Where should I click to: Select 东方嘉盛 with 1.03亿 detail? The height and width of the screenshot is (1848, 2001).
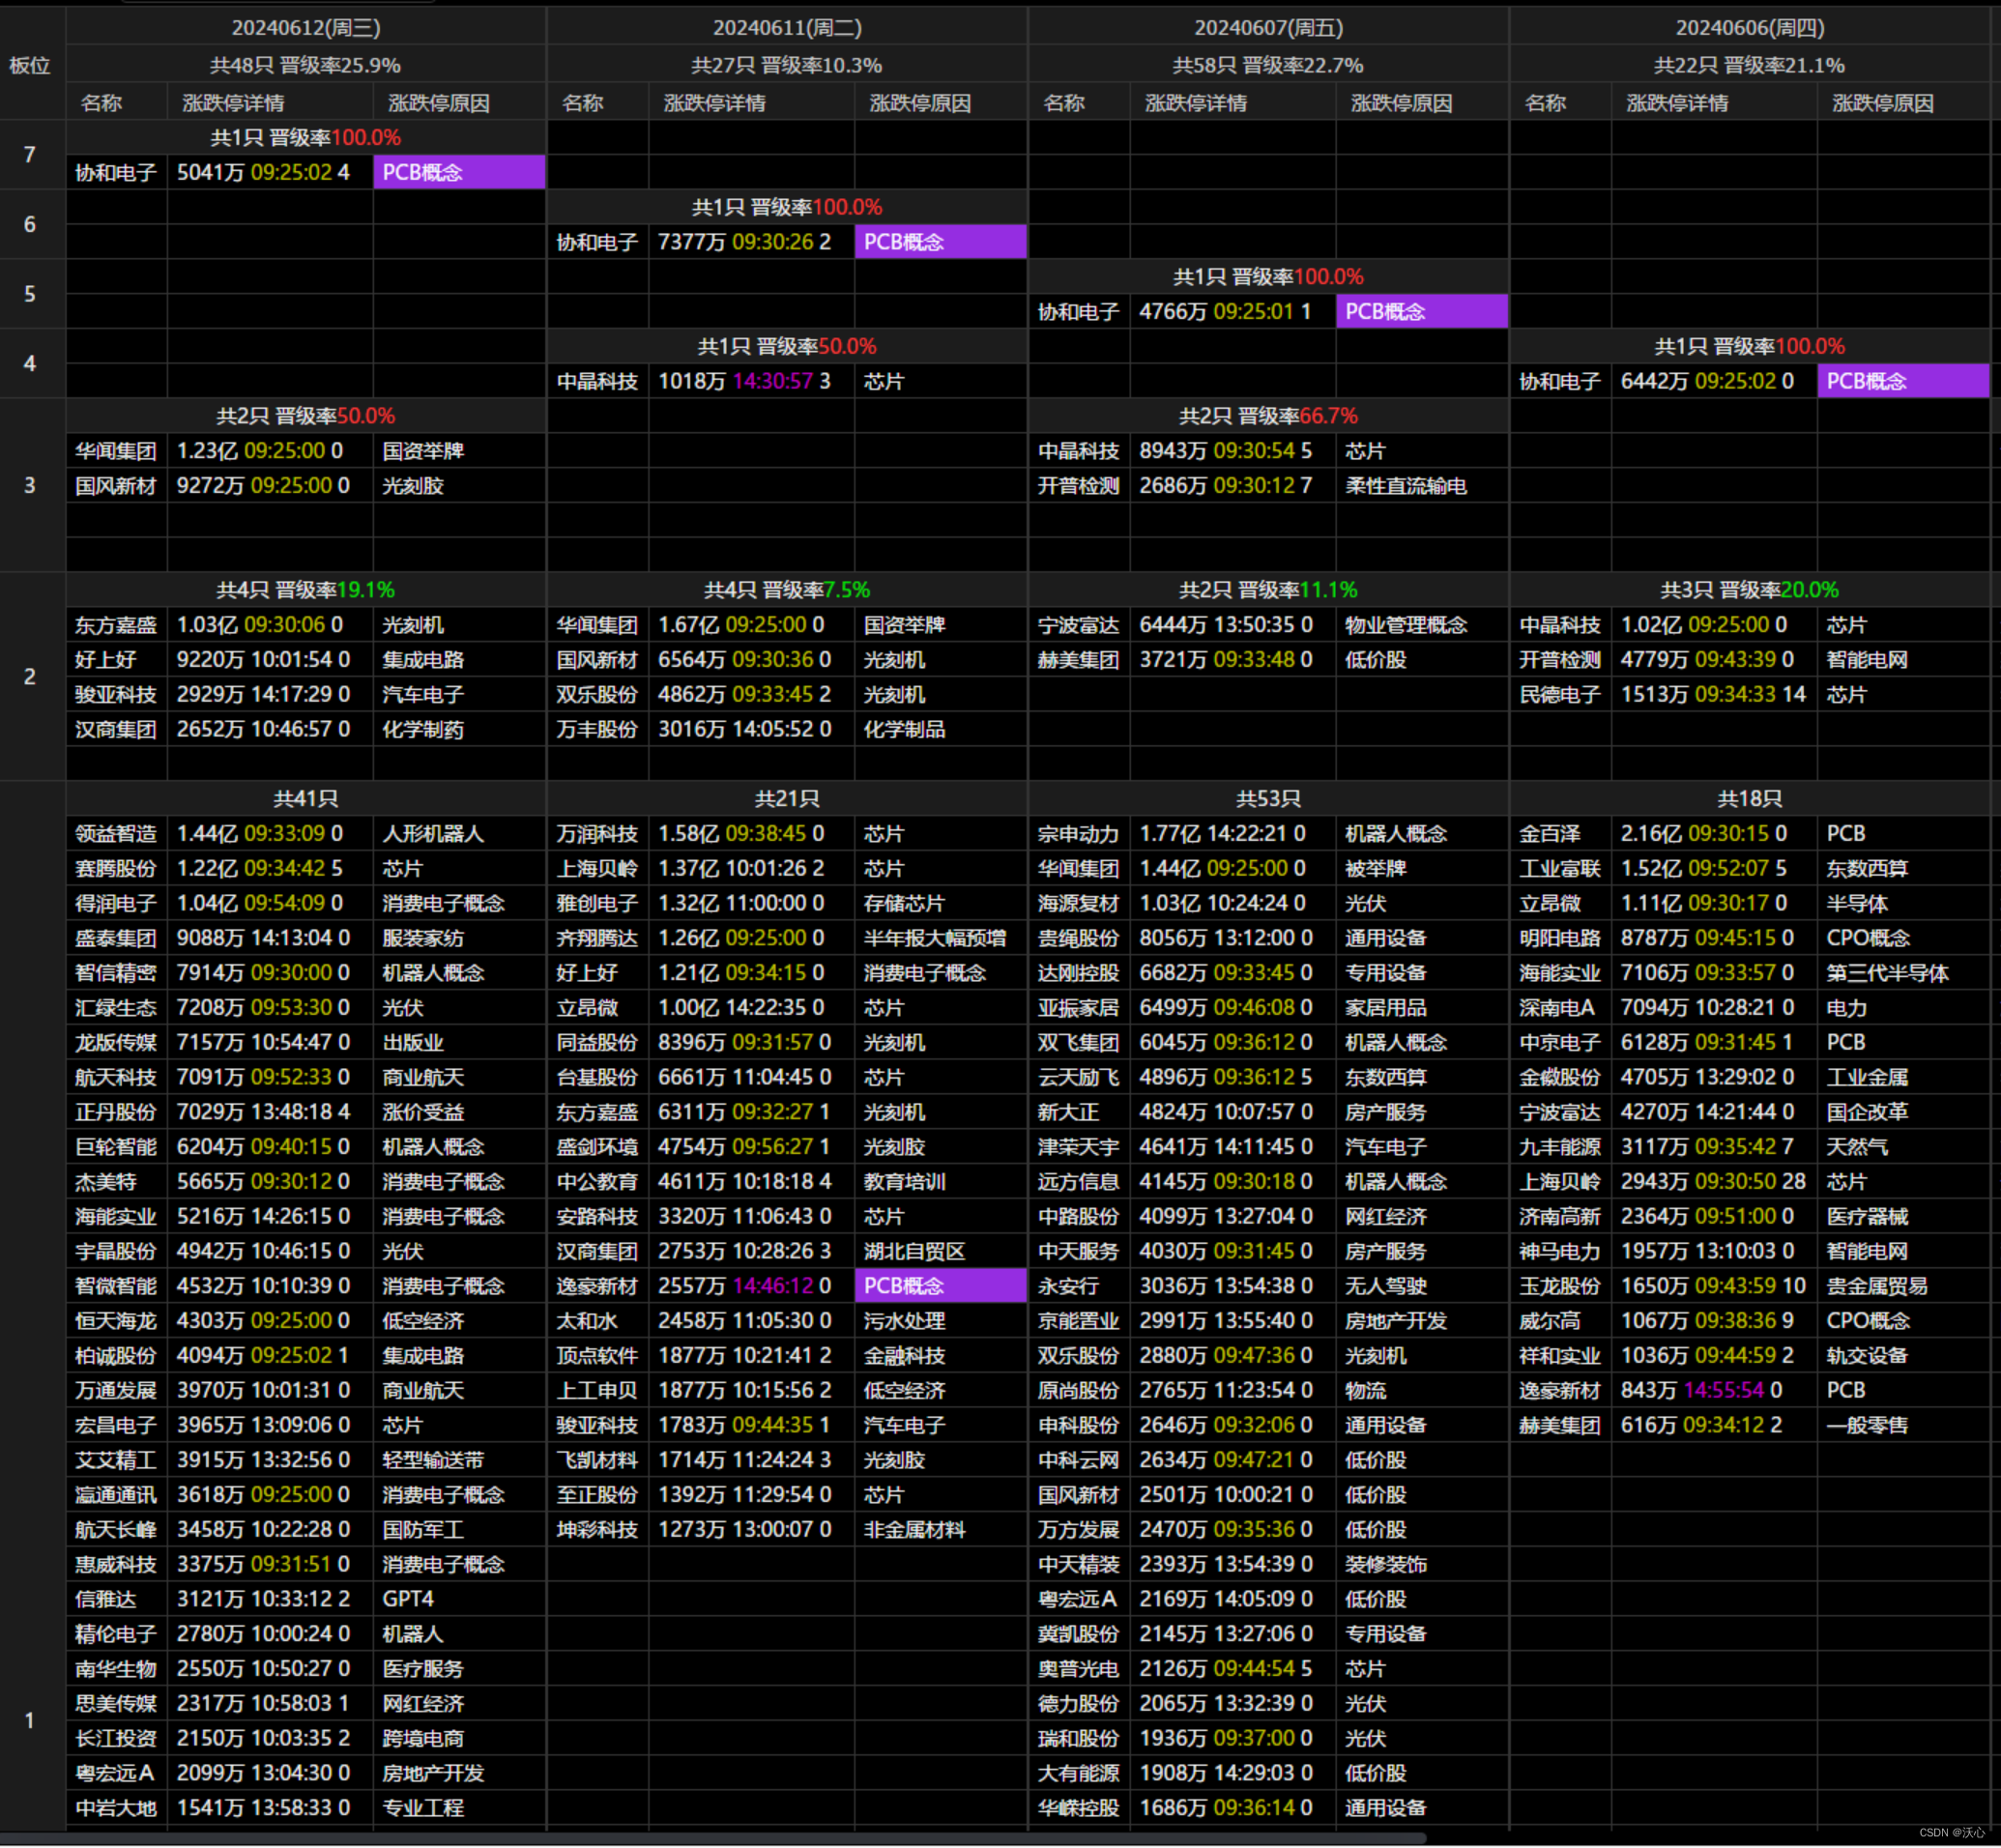116,625
